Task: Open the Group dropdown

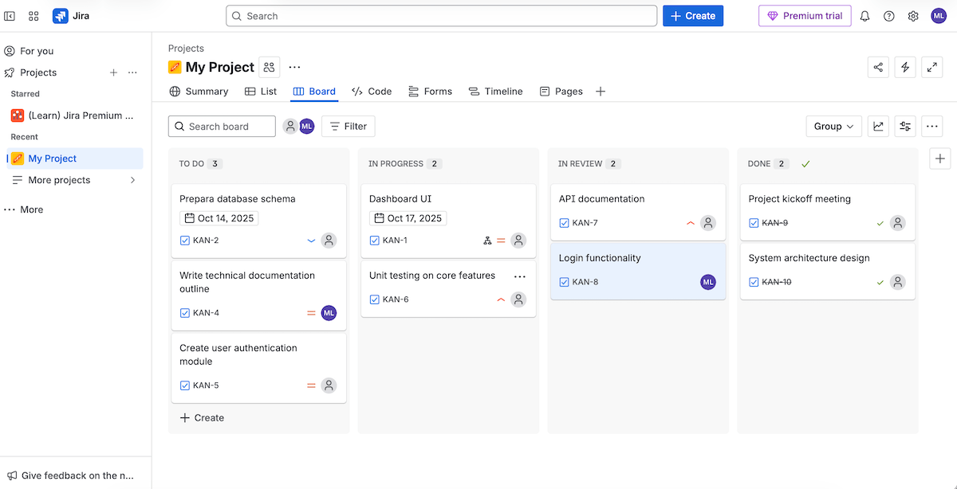Action: click(833, 126)
